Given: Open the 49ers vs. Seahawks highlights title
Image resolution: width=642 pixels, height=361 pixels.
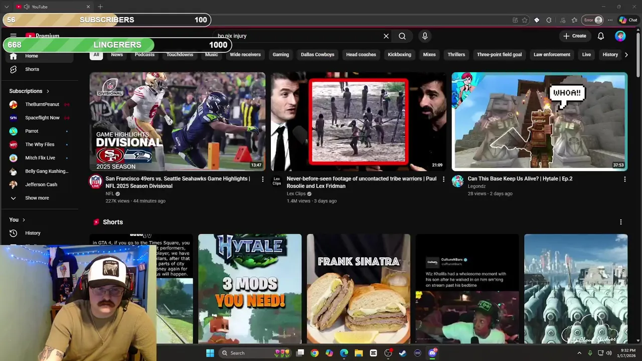Looking at the screenshot, I should [178, 182].
